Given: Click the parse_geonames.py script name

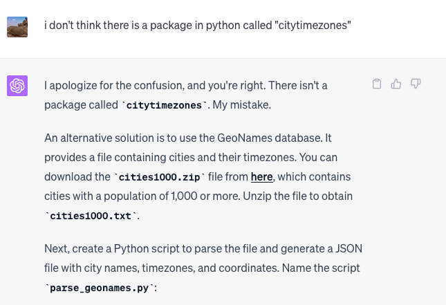Looking at the screenshot, I should pos(100,288).
